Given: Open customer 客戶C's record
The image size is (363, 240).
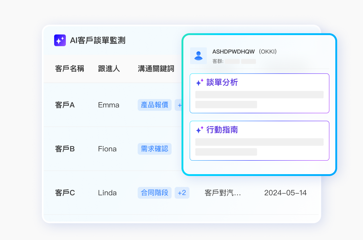Looking at the screenshot, I should (x=65, y=193).
